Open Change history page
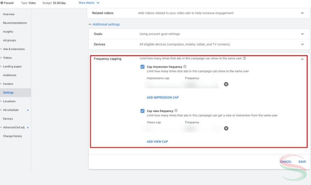Viewport: 311px width, 185px height. (13, 136)
